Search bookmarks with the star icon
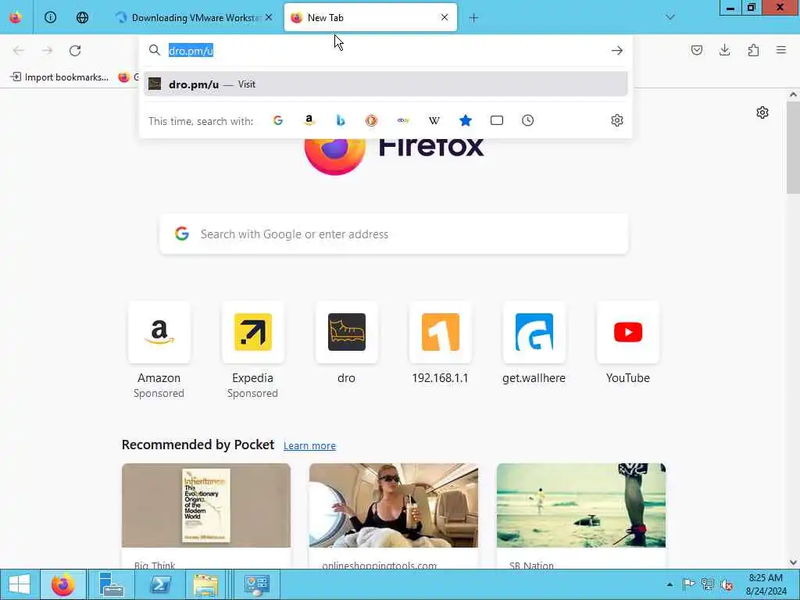This screenshot has height=600, width=800. [466, 120]
